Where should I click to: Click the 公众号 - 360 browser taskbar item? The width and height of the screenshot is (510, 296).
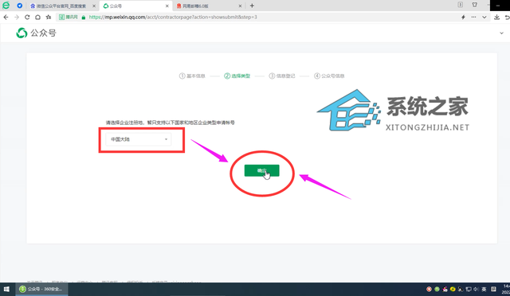[41, 289]
